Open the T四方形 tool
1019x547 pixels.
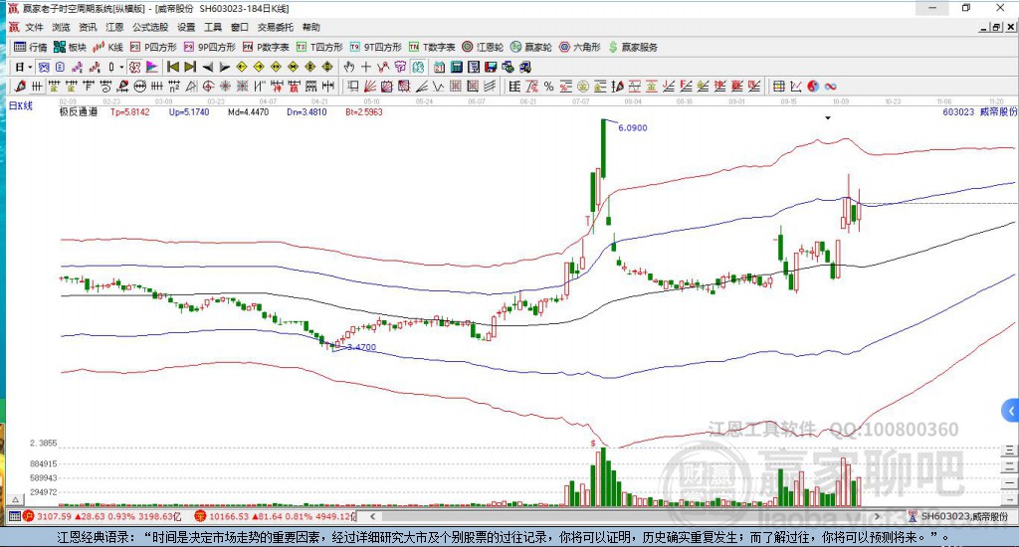pos(319,47)
